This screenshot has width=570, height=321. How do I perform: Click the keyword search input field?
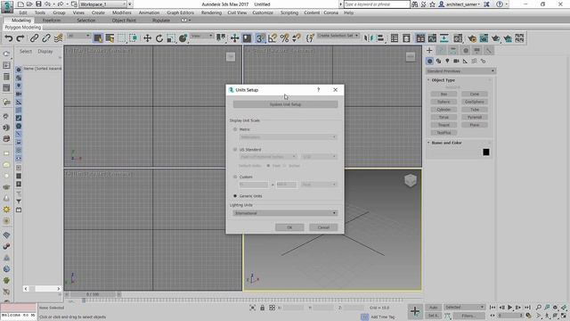coord(377,4)
